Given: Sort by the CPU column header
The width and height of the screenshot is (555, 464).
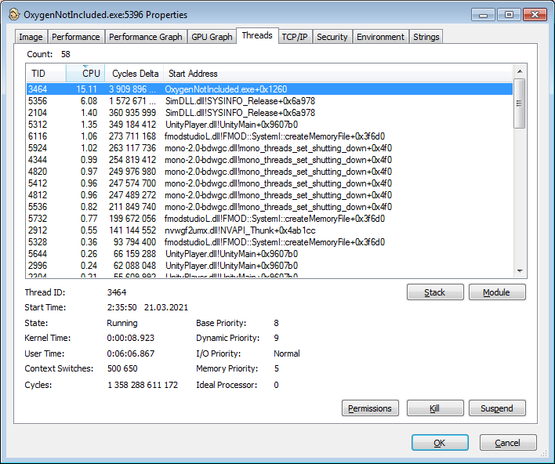Looking at the screenshot, I should pyautogui.click(x=85, y=73).
